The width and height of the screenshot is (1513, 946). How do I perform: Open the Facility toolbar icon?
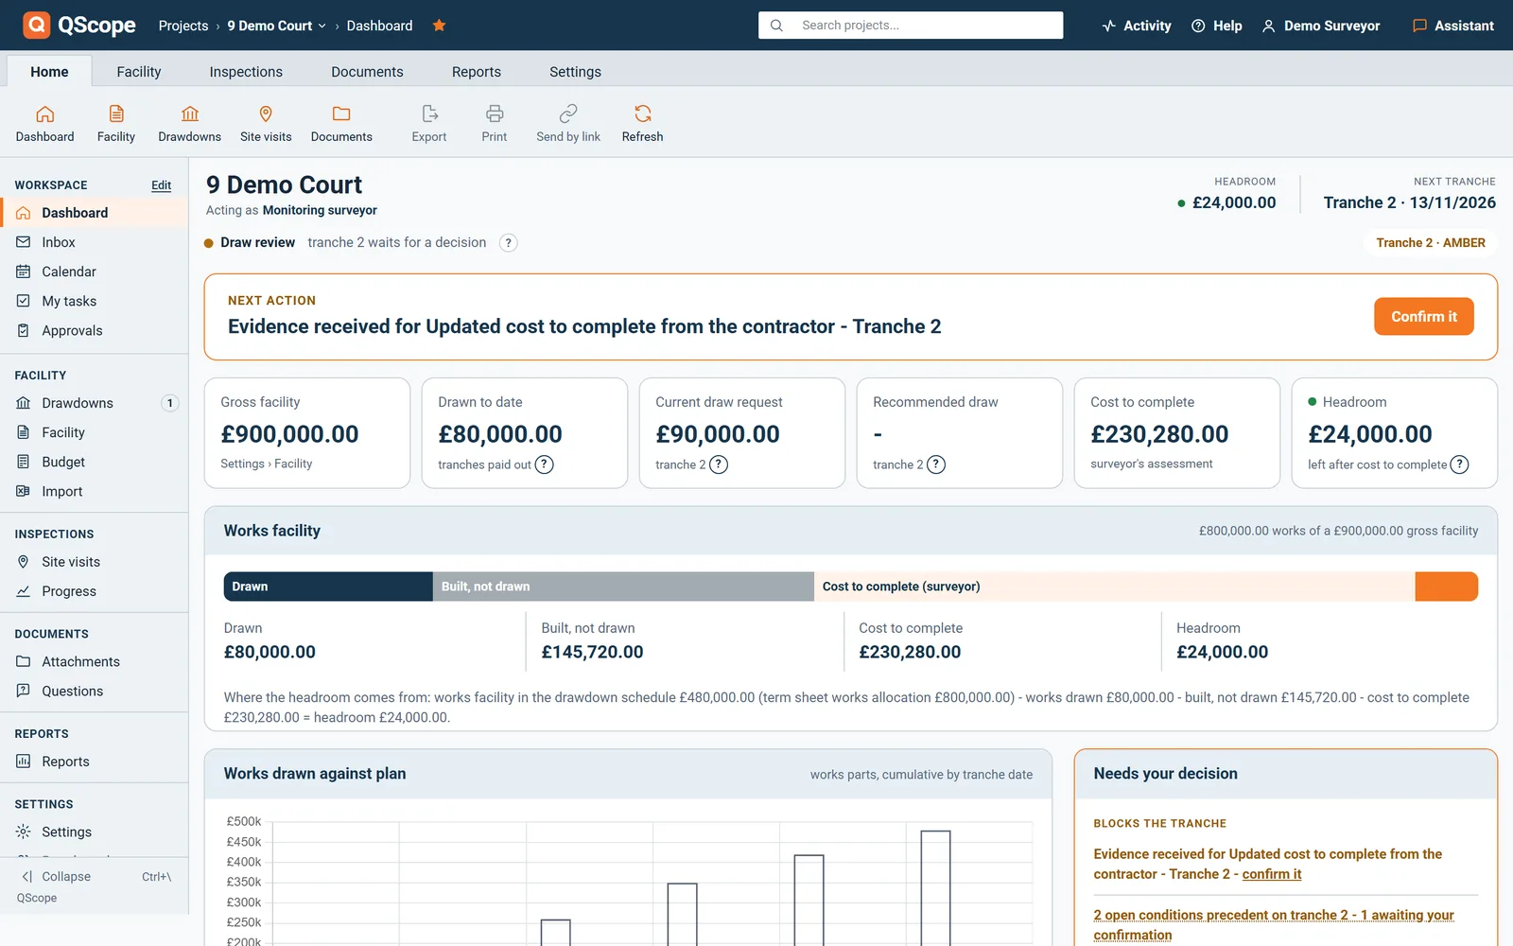116,124
